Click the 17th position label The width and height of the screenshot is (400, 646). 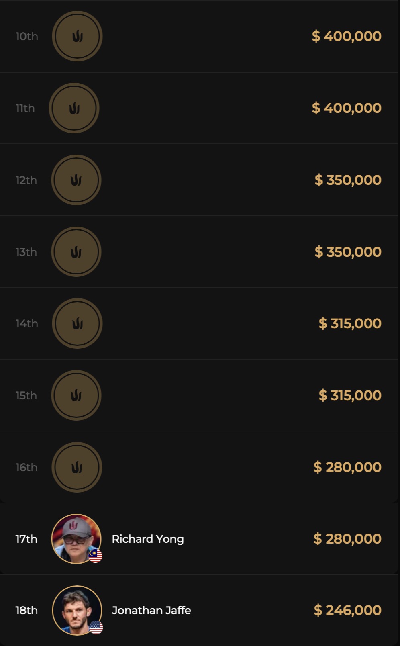(x=27, y=539)
